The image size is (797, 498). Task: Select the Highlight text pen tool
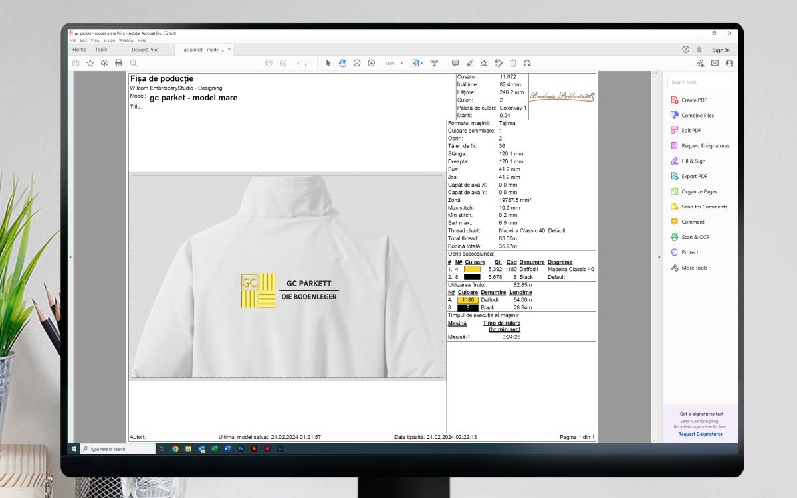coord(470,63)
